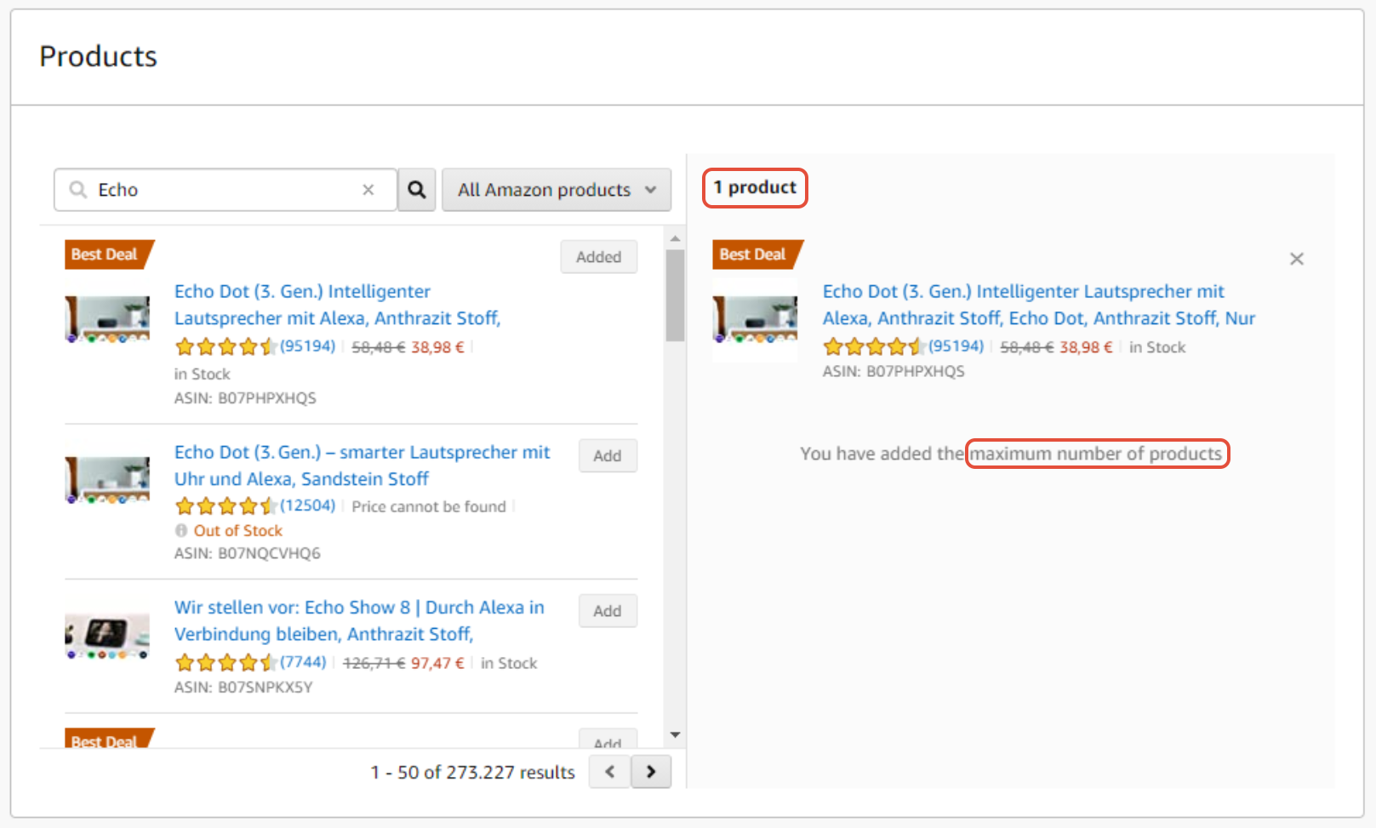
Task: Click the 97,47 € price
Action: pyautogui.click(x=437, y=663)
